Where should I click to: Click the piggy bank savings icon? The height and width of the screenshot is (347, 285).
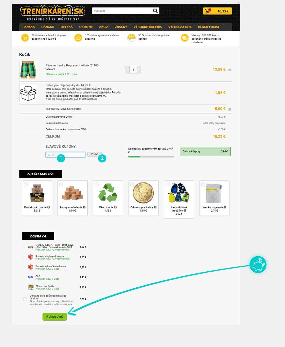[258, 265]
